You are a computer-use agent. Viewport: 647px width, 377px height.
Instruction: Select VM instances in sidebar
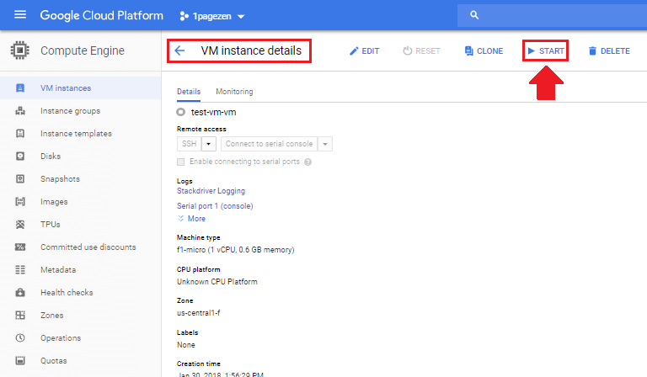pos(81,88)
